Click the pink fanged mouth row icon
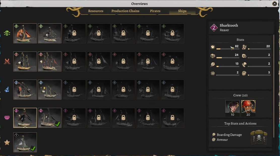The height and width of the screenshot is (156, 280). (x=7, y=118)
